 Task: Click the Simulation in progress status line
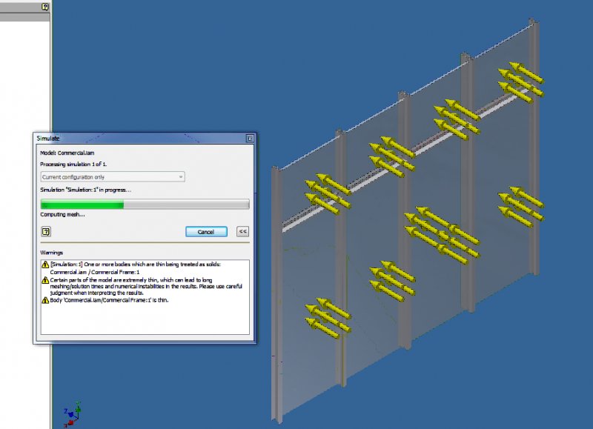pos(85,190)
